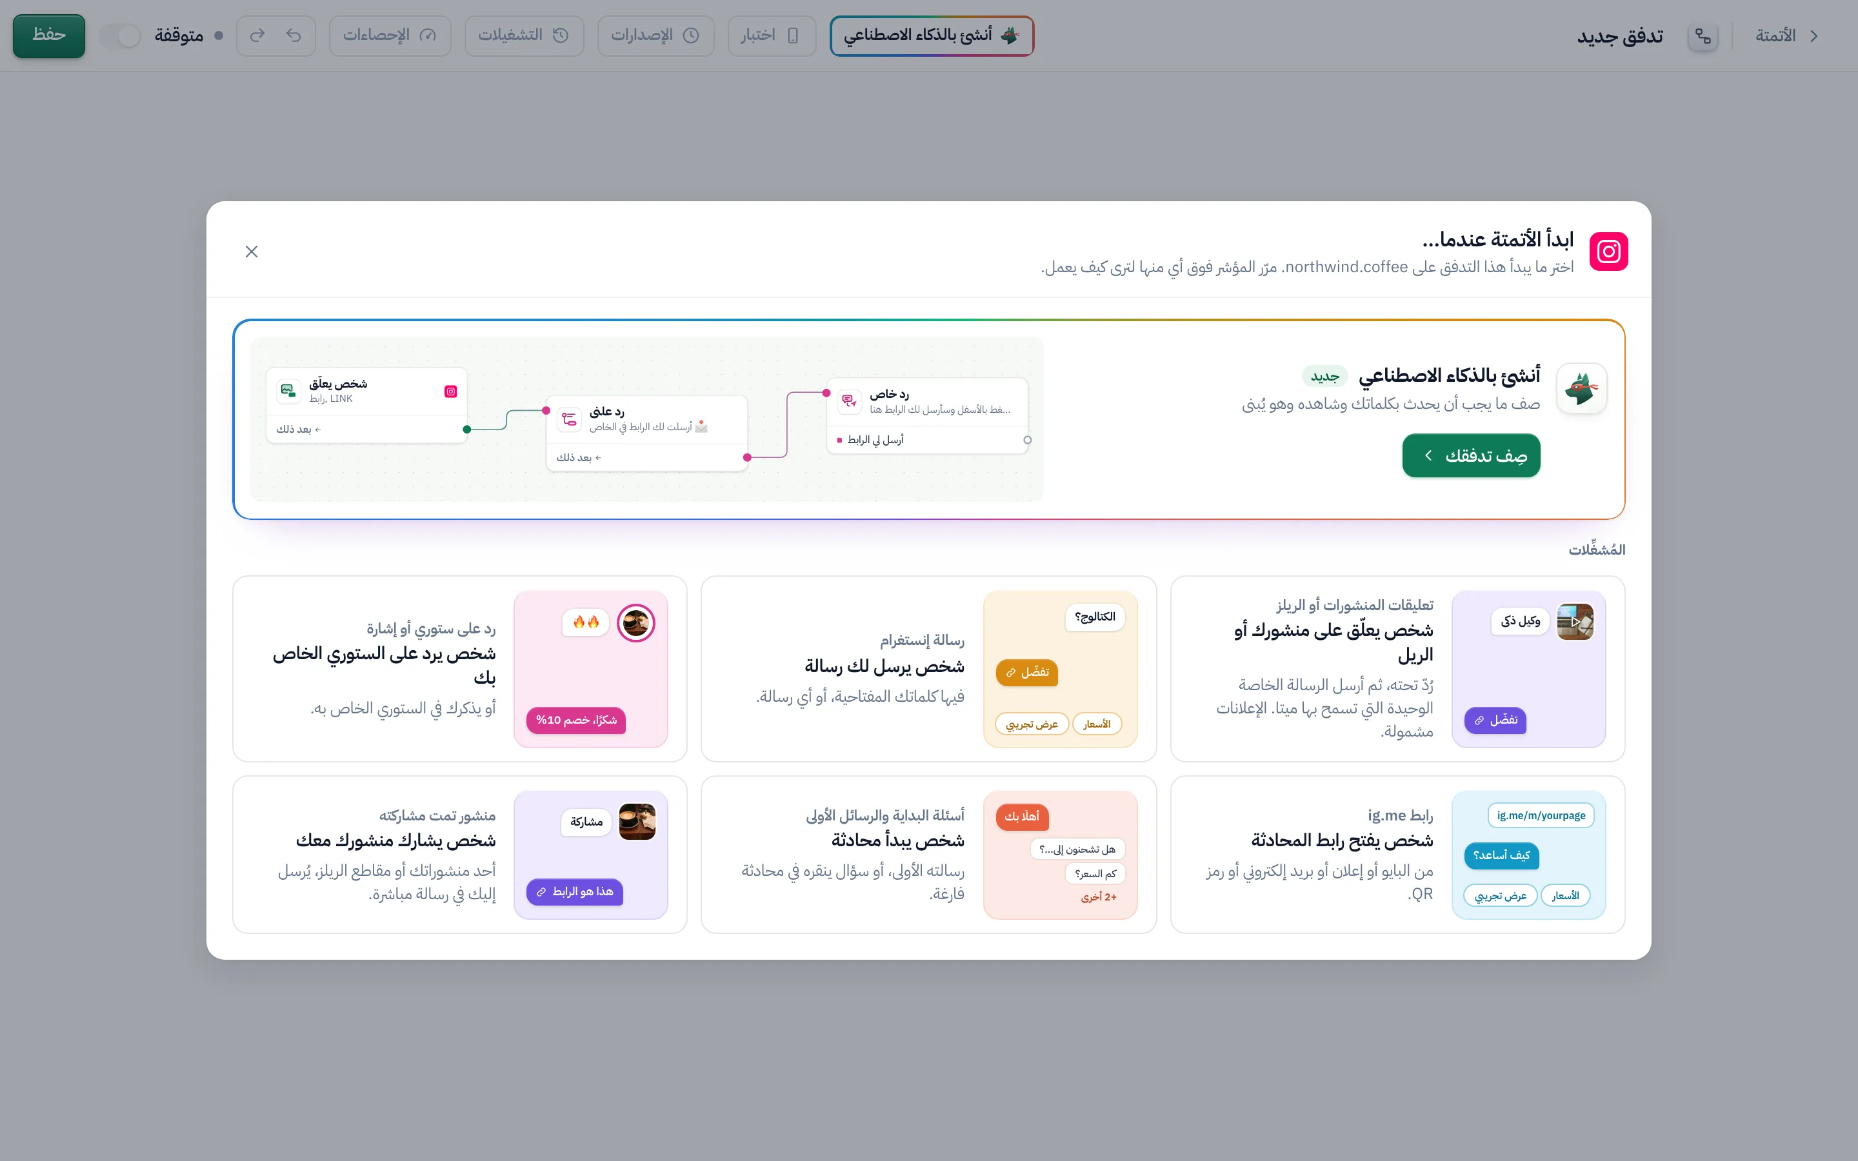Viewport: 1858px width, 1161px height.
Task: Click the كيف أساعد؟ blue bubble
Action: (x=1501, y=855)
